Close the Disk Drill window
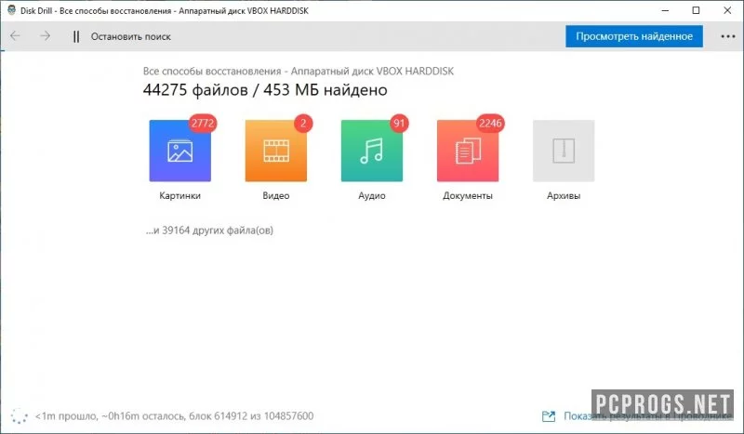Screen dimensions: 744x434 (x=727, y=10)
